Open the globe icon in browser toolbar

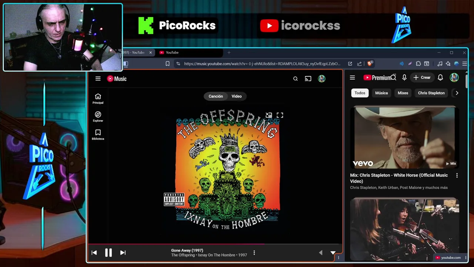click(457, 64)
